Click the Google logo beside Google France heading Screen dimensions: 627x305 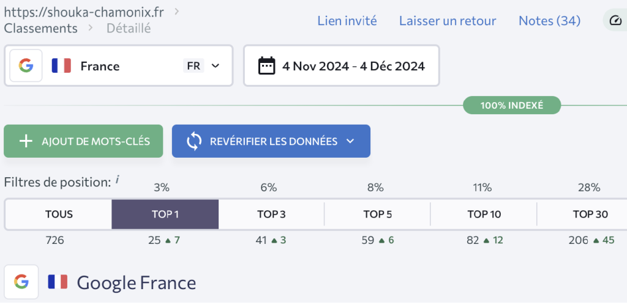(x=21, y=282)
